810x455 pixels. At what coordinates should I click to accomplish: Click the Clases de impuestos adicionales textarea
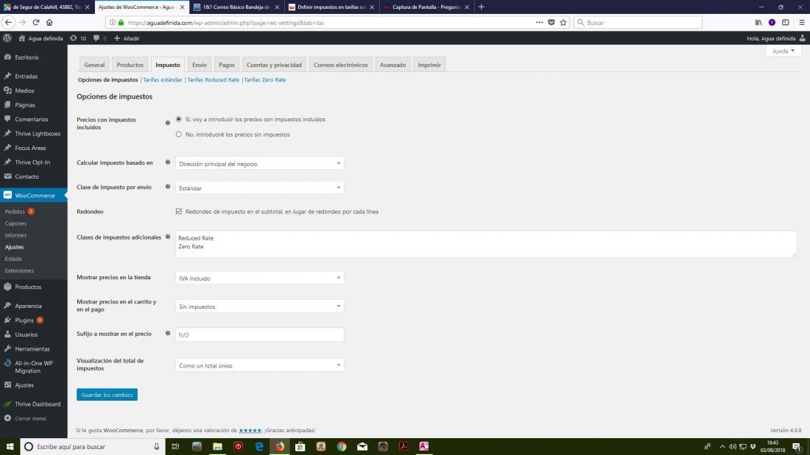click(485, 244)
